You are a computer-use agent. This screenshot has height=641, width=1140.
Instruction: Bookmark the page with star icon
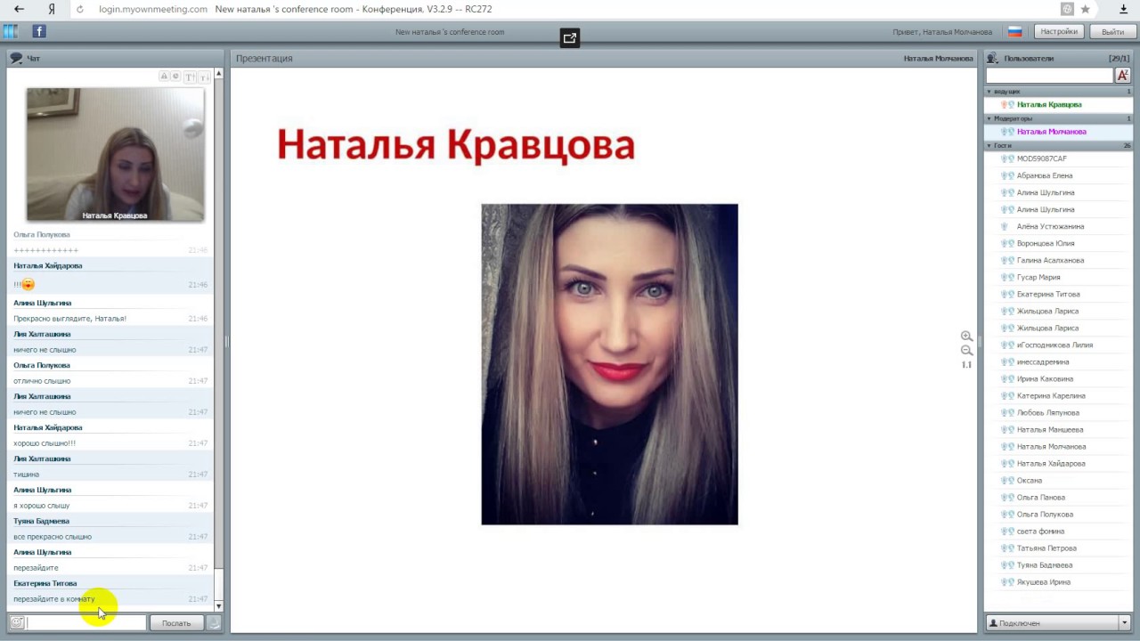point(1085,9)
